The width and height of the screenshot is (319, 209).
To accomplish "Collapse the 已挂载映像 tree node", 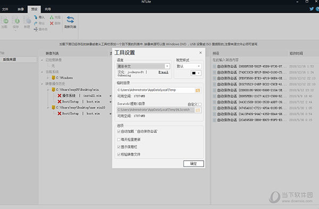I will tap(42, 60).
